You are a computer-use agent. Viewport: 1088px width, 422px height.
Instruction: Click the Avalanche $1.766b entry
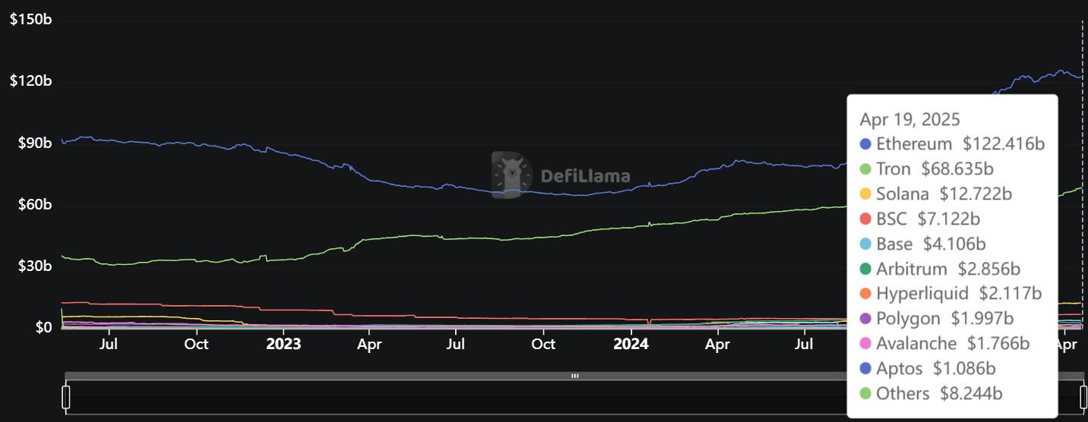pyautogui.click(x=945, y=344)
